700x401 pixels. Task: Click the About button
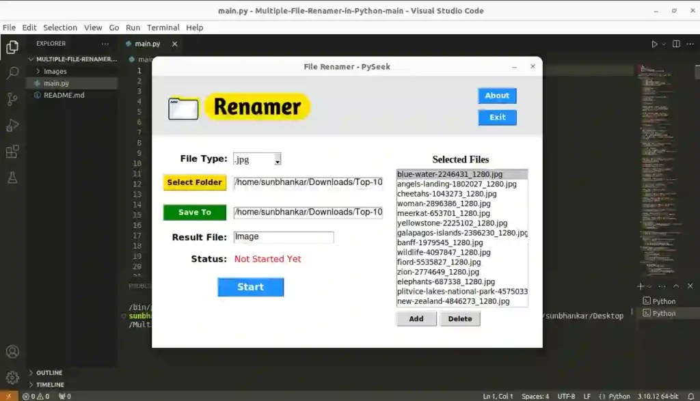pyautogui.click(x=497, y=96)
